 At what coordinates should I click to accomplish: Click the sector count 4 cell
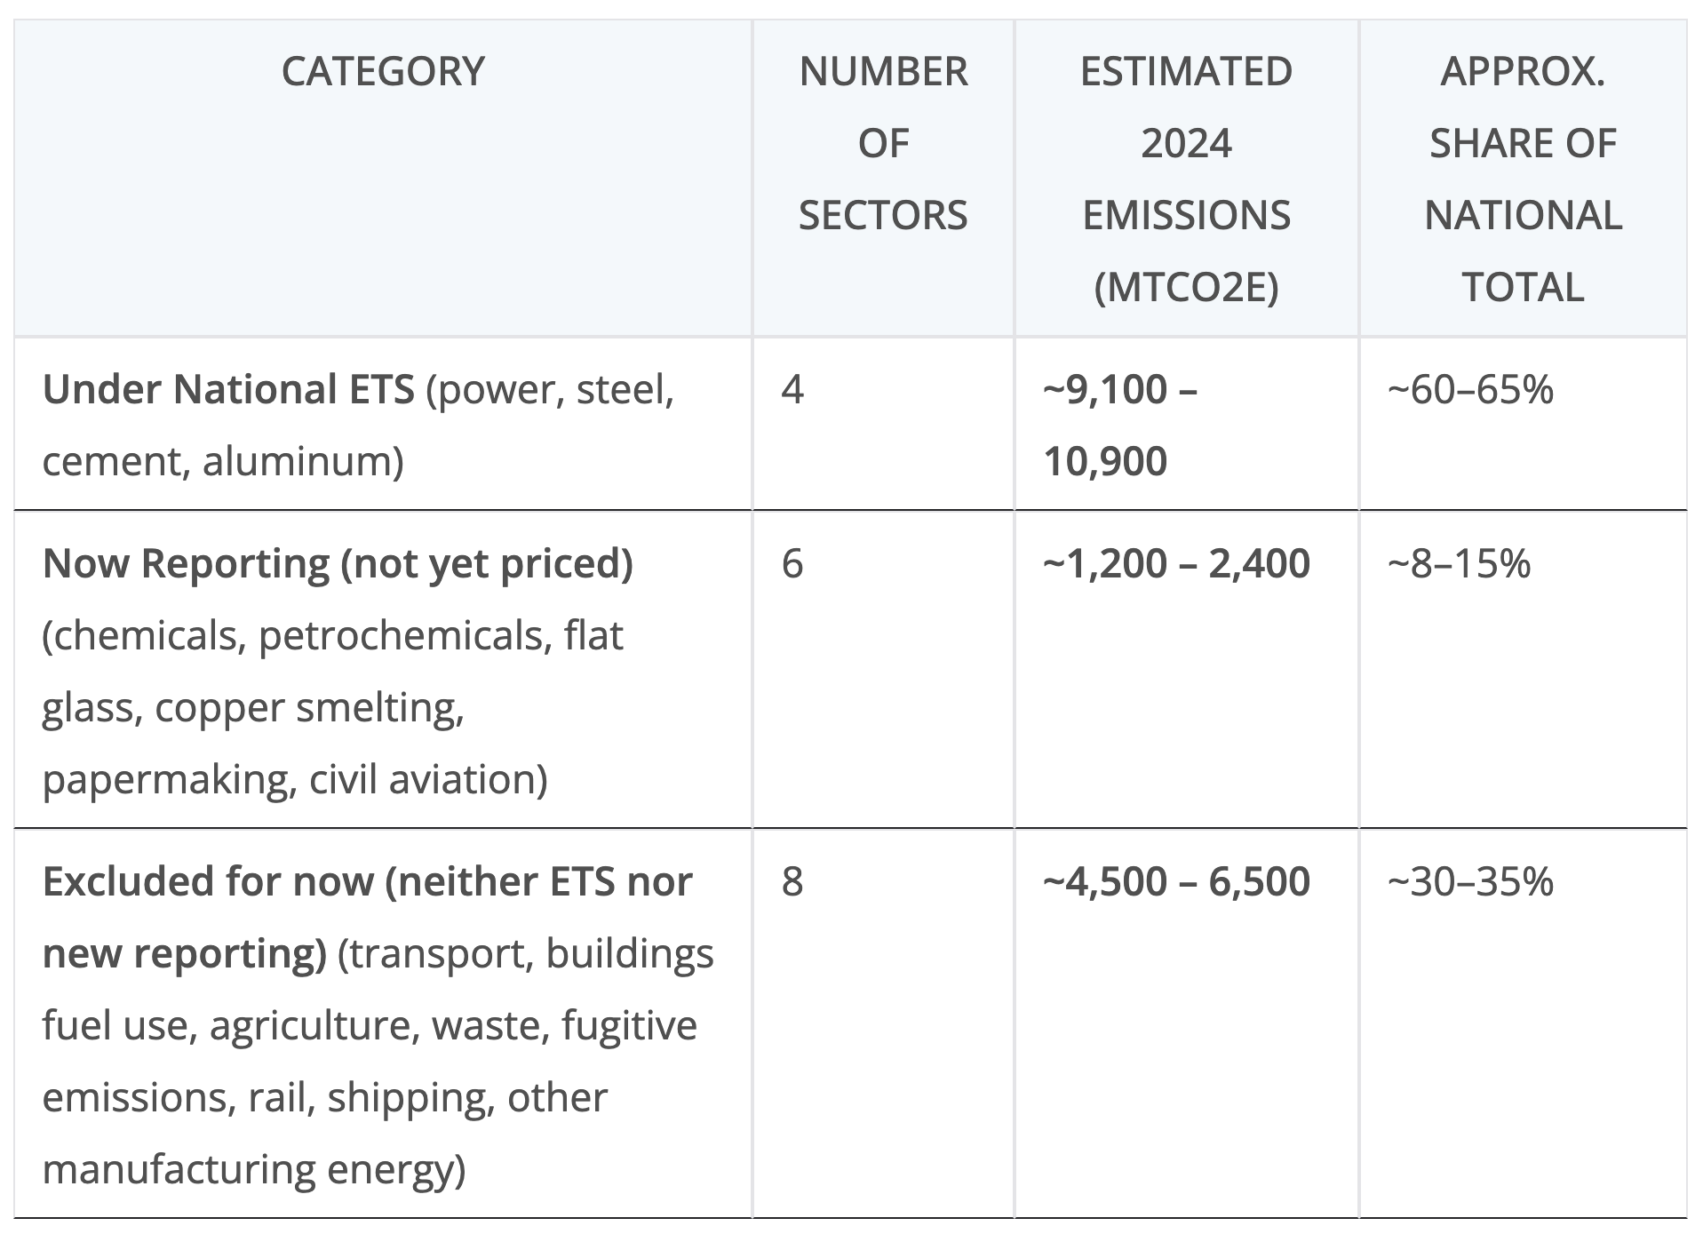click(792, 389)
